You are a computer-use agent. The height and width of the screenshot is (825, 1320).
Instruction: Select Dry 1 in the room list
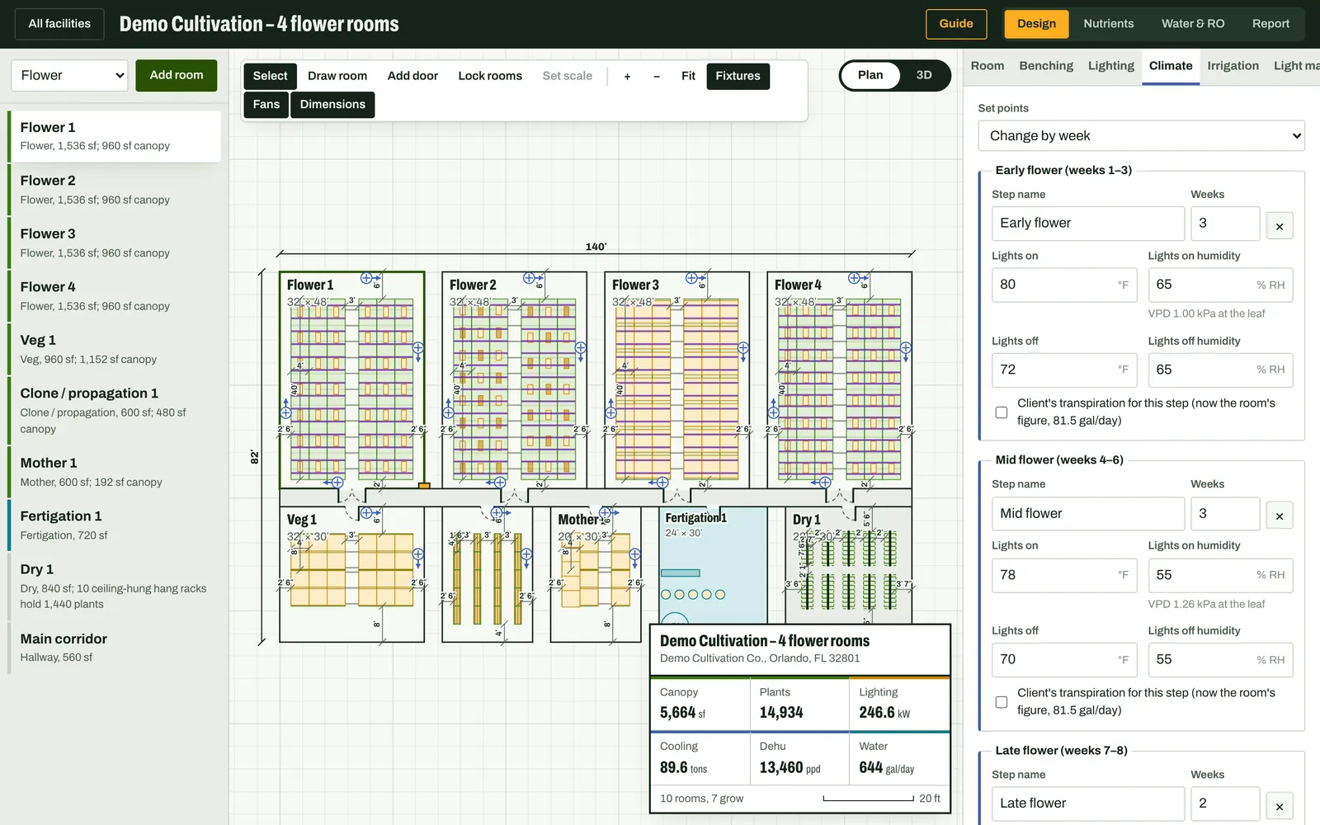[x=115, y=586]
